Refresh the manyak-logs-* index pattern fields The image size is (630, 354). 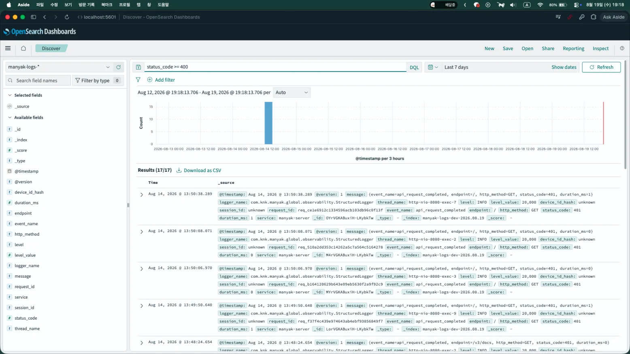tap(118, 67)
